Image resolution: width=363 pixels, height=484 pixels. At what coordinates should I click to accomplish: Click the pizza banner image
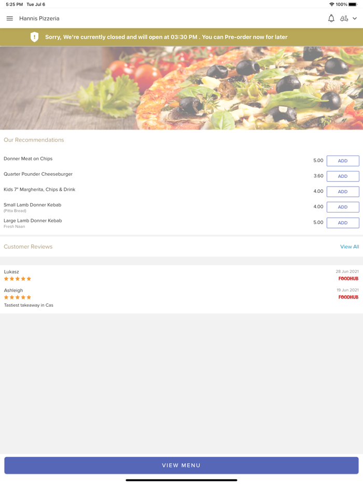(x=181, y=88)
